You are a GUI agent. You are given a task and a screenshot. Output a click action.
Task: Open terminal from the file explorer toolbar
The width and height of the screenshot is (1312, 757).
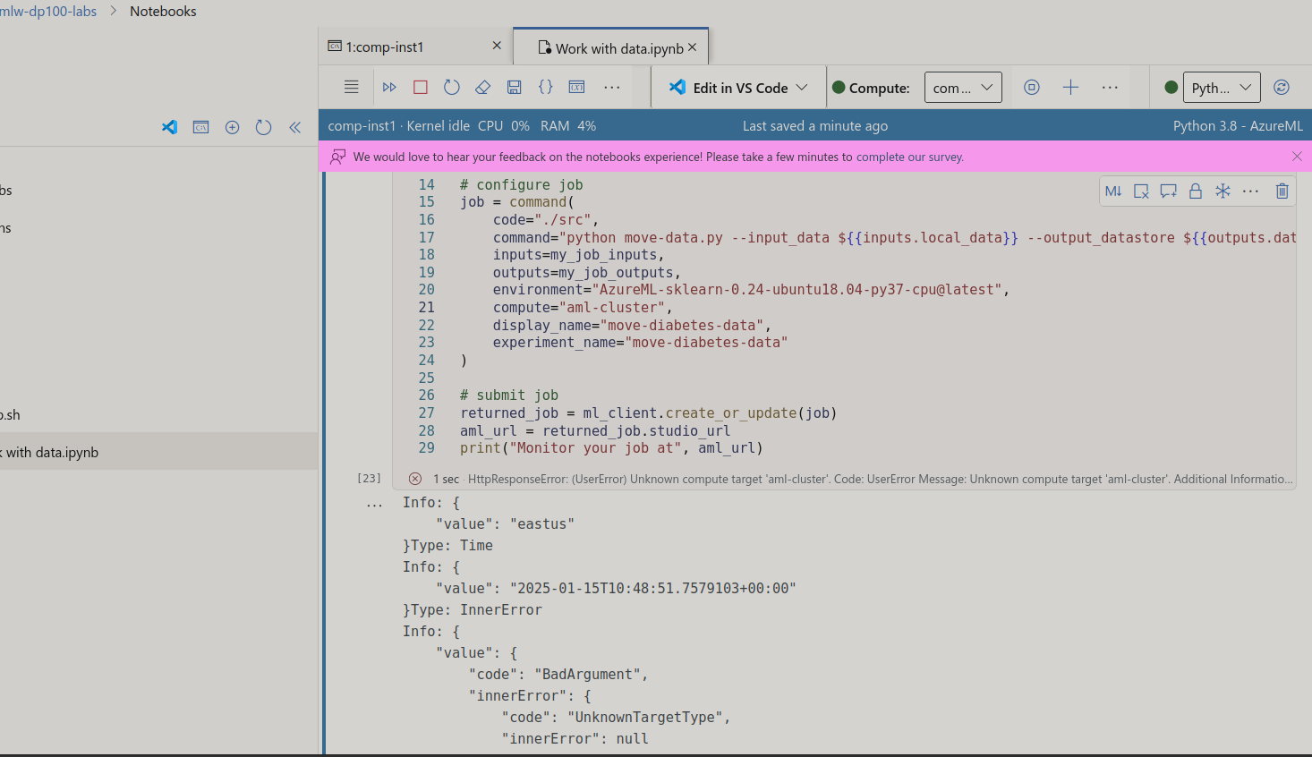[200, 127]
